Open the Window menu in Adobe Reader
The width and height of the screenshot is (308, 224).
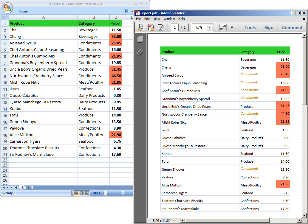[169, 18]
